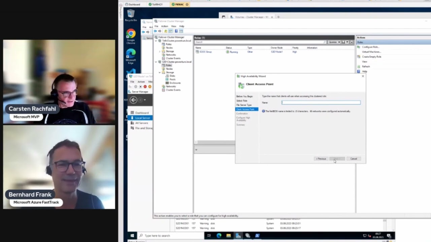Click the orange save VM button
Image resolution: width=431 pixels, height=242 pixels.
click(x=150, y=87)
